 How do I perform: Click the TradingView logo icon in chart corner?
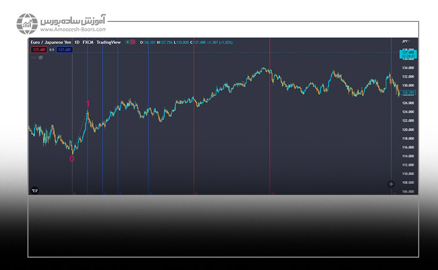(x=35, y=190)
